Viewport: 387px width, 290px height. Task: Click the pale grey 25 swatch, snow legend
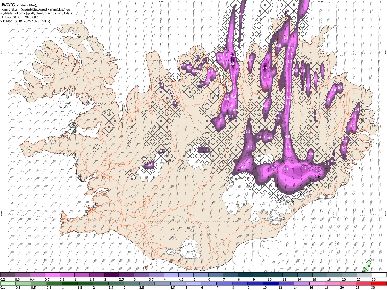(x=364, y=275)
